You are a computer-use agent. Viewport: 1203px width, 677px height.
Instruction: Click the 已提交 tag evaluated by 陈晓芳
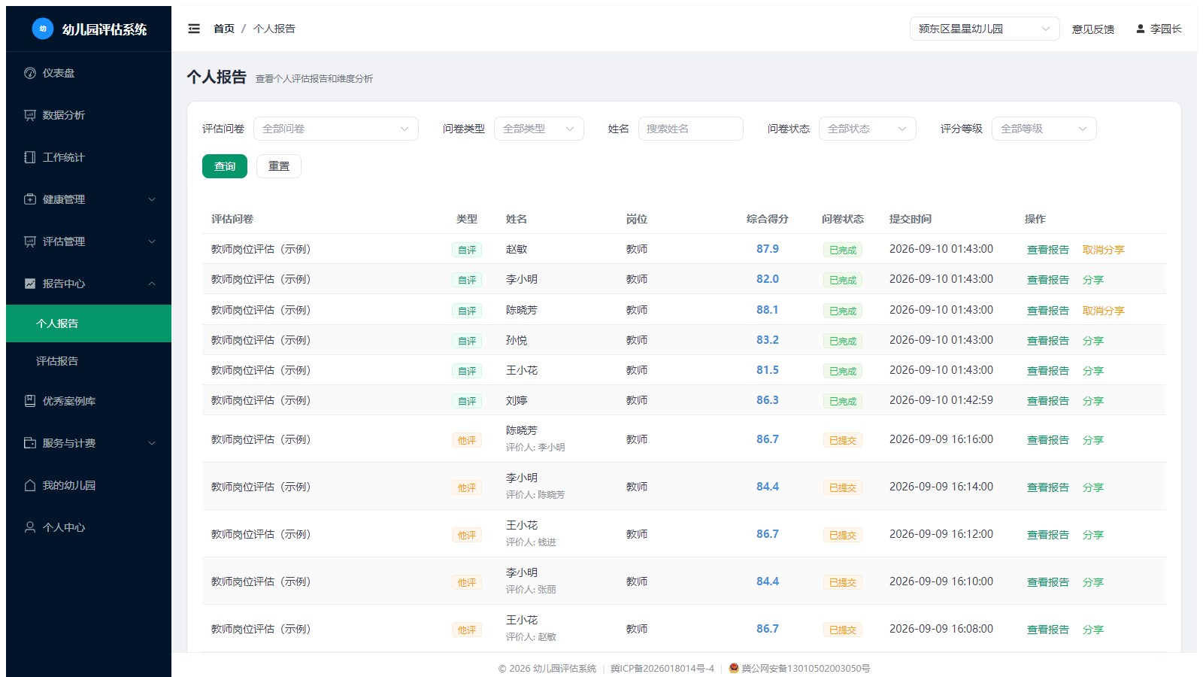(x=843, y=487)
